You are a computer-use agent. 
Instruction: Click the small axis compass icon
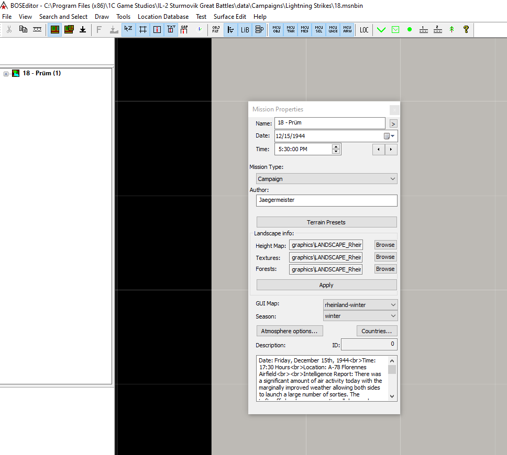pos(200,30)
